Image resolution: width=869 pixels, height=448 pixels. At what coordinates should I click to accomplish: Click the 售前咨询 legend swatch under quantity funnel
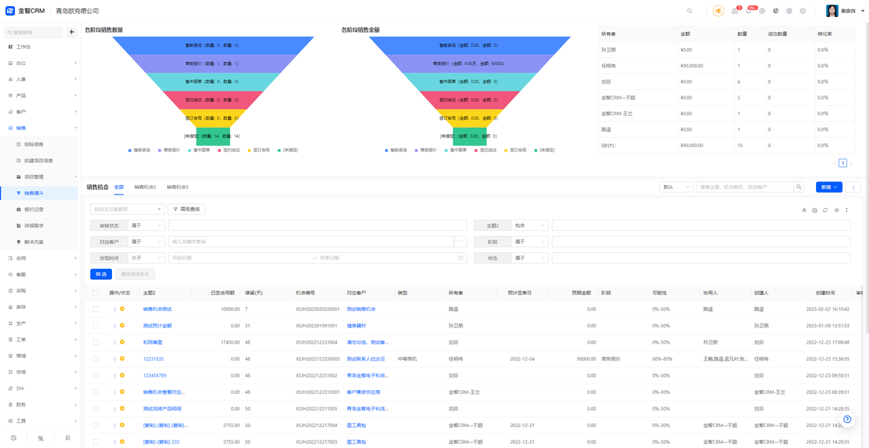click(x=130, y=150)
